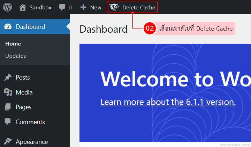This screenshot has width=251, height=147.
Task: Click the Media icon in the sidebar
Action: click(x=8, y=92)
